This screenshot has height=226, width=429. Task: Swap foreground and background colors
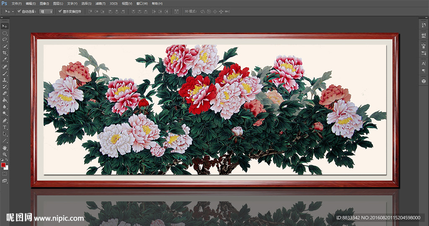click(7, 160)
